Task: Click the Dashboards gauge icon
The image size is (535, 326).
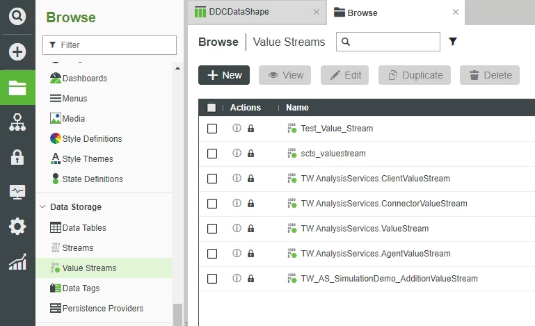Action: (x=56, y=78)
